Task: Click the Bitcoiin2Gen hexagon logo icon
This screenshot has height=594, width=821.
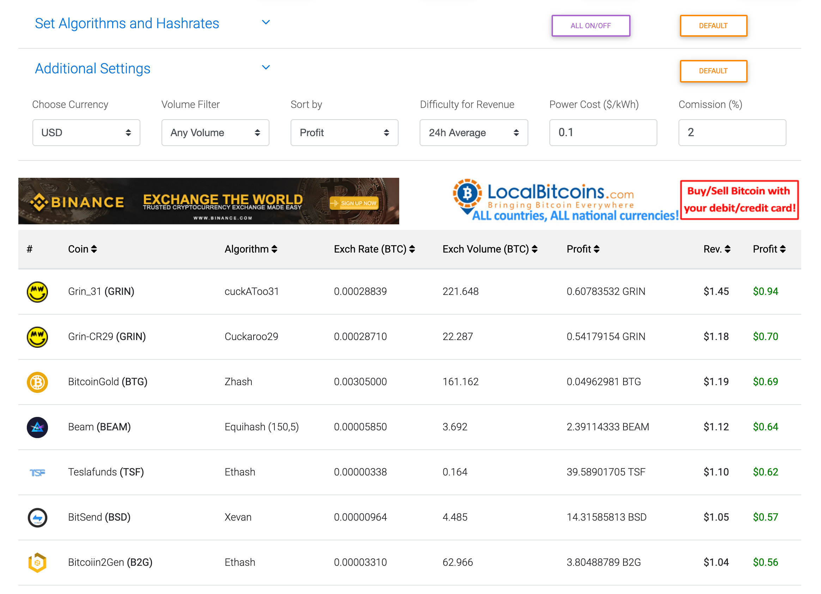Action: [37, 563]
